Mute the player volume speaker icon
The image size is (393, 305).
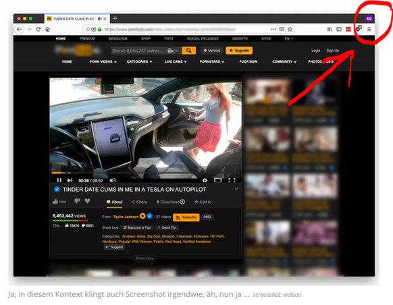(x=113, y=180)
